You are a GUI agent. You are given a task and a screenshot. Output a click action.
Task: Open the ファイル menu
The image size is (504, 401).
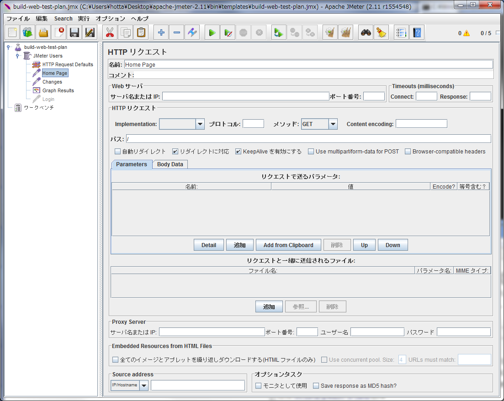(x=18, y=19)
